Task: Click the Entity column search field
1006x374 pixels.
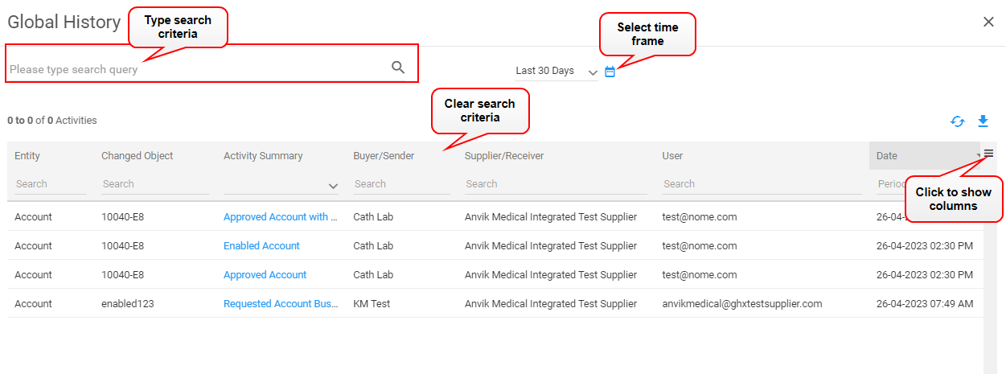Action: point(50,184)
